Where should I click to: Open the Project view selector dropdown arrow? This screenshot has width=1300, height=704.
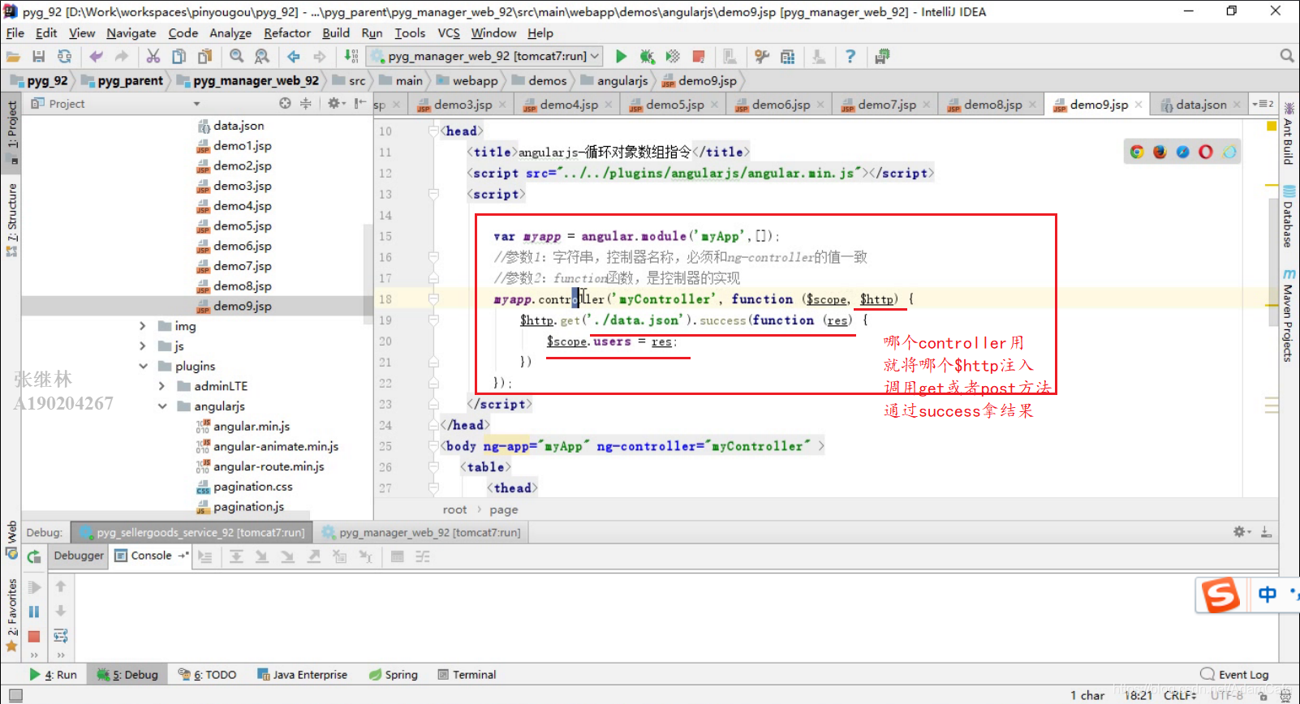(196, 104)
